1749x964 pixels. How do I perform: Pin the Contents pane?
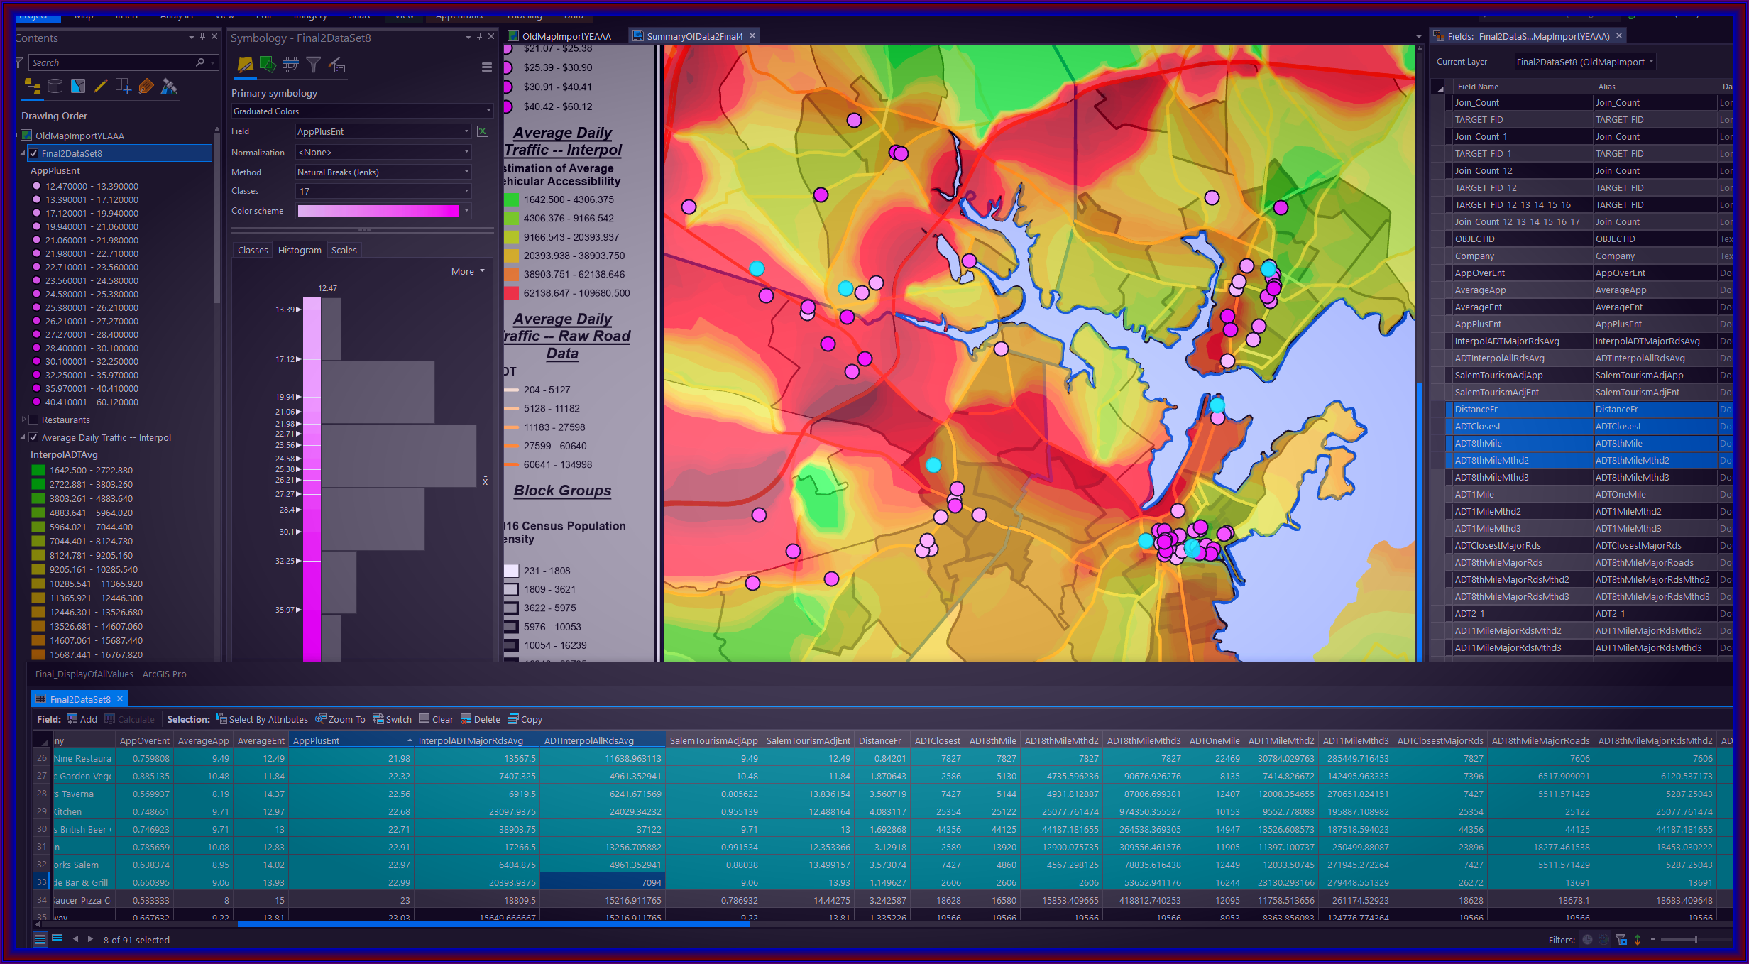click(202, 36)
